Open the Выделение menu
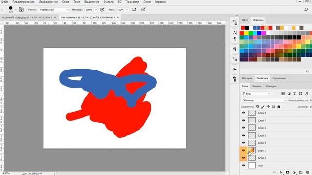 (x=92, y=2)
